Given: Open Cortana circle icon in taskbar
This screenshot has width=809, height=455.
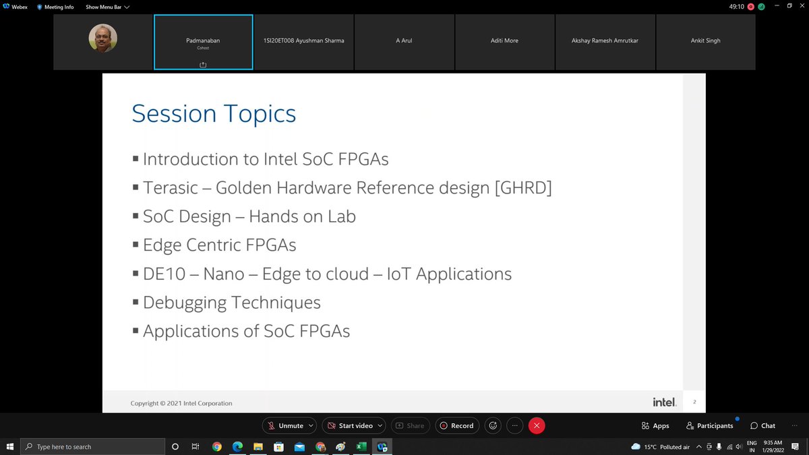Looking at the screenshot, I should pos(175,446).
